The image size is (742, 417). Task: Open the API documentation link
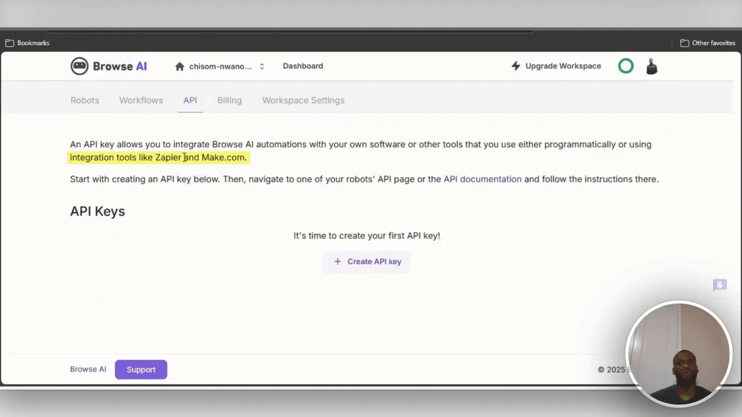tap(482, 179)
